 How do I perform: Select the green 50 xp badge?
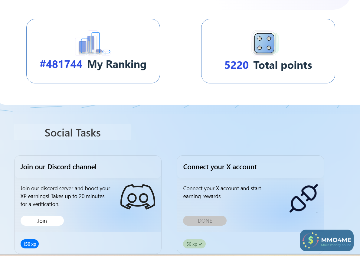(194, 244)
